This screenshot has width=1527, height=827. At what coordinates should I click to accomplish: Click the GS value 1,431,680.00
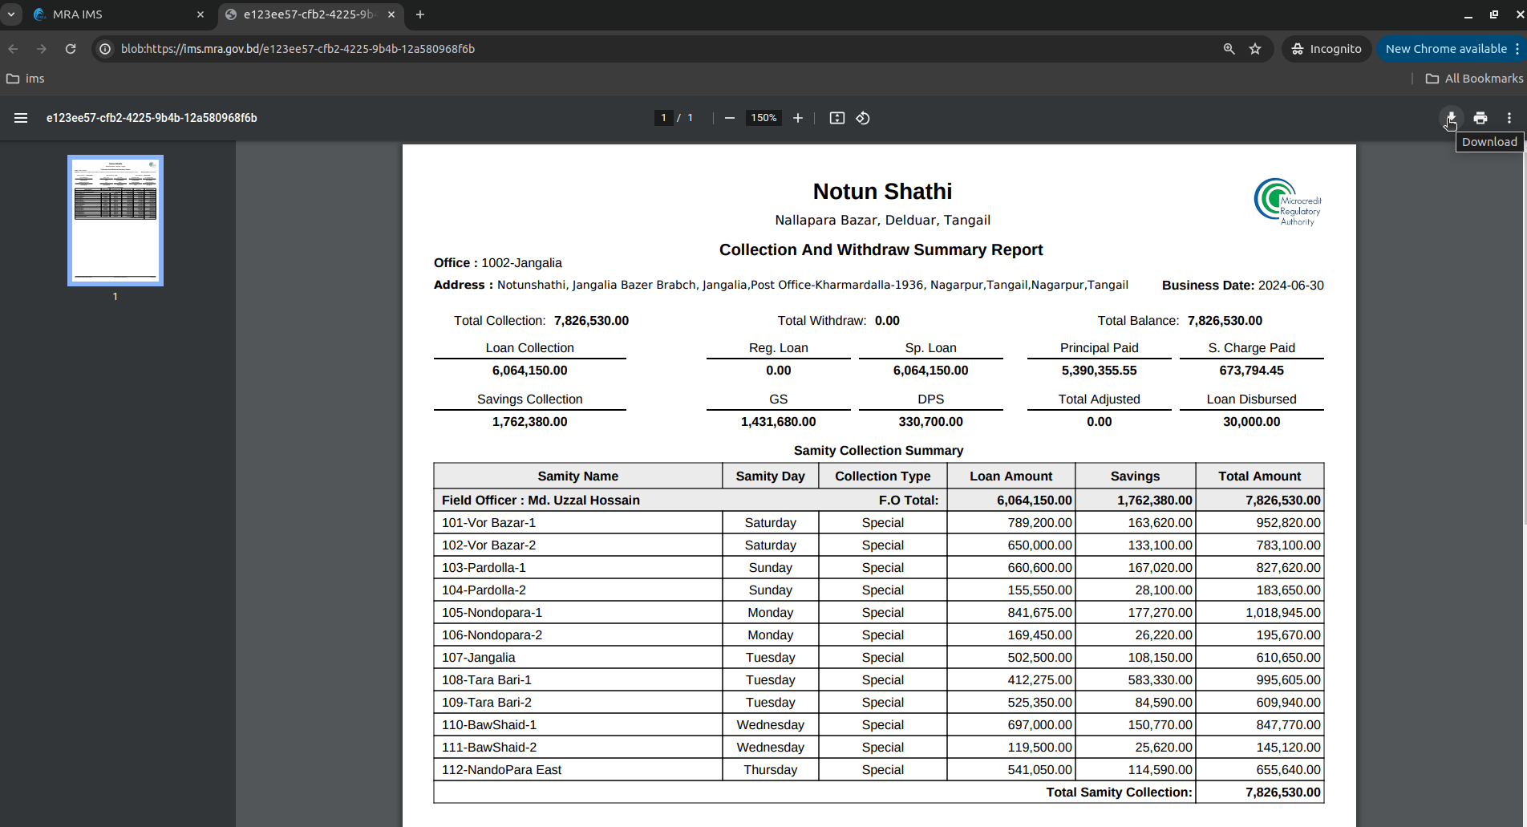coord(778,421)
